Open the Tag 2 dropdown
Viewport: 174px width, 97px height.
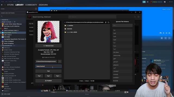(x=48, y=76)
